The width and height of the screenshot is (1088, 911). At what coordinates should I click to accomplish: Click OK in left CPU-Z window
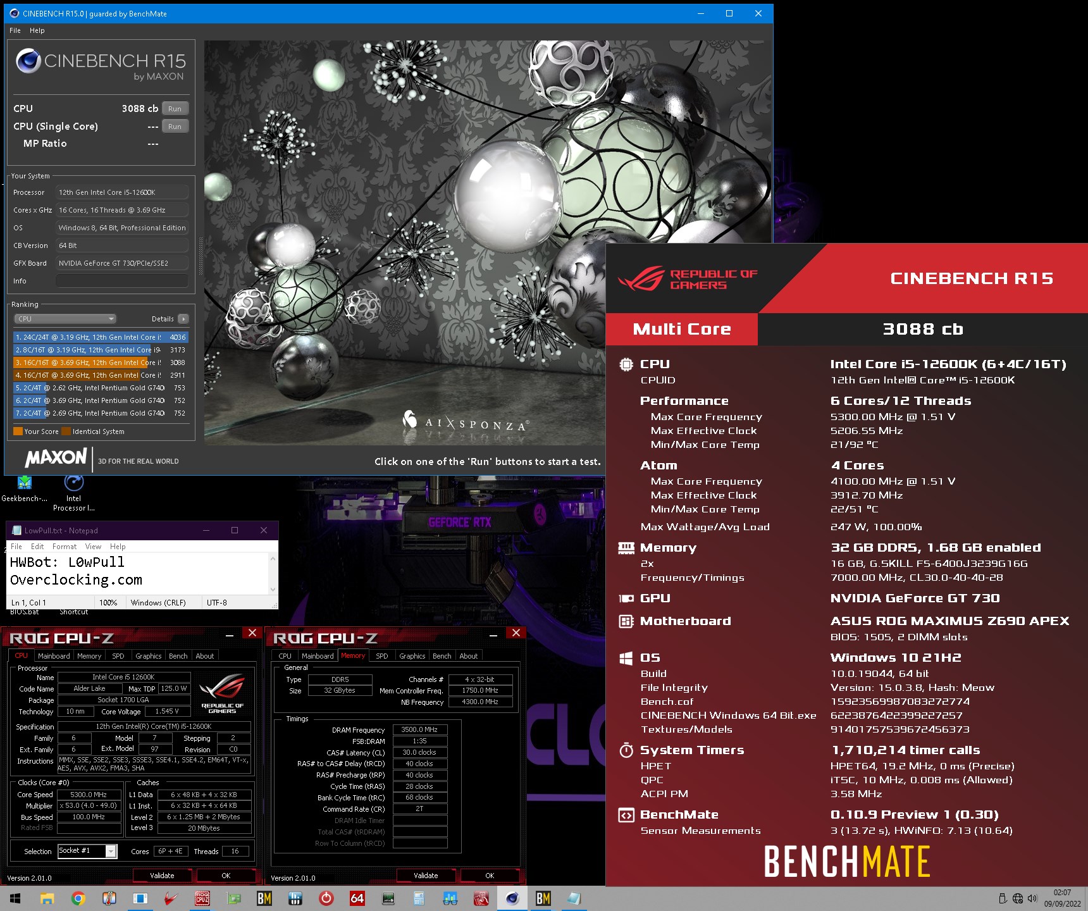point(226,876)
